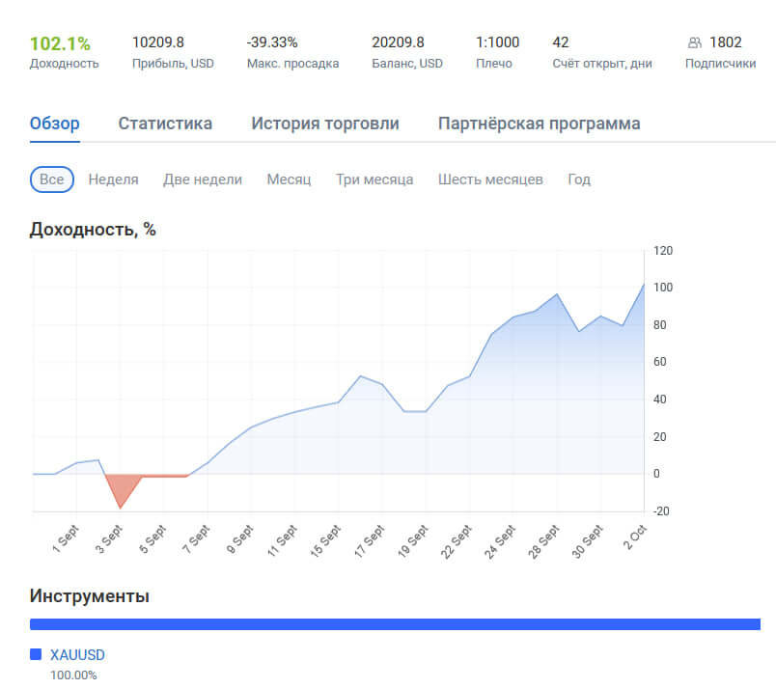The width and height of the screenshot is (776, 689).
Task: Click the 42 account days value
Action: point(561,42)
